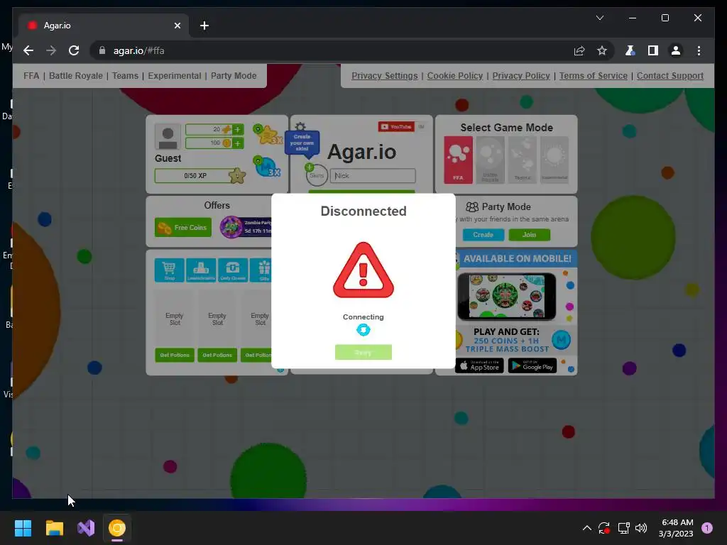Switch to Experimental in top menu
This screenshot has height=545, width=727.
click(x=175, y=75)
